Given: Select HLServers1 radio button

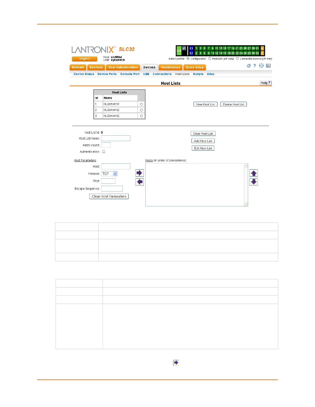Looking at the screenshot, I should (x=141, y=104).
